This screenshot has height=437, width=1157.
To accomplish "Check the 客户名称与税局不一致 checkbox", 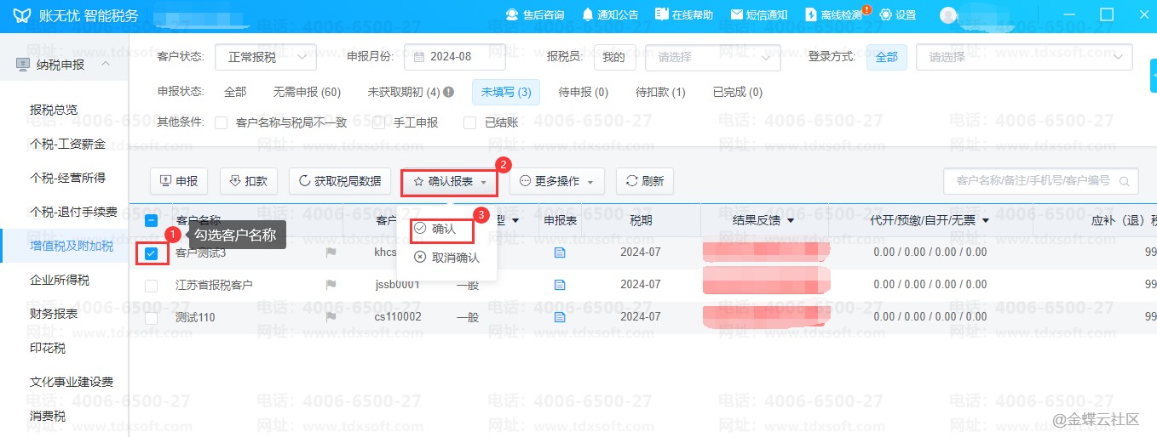I will click(222, 122).
